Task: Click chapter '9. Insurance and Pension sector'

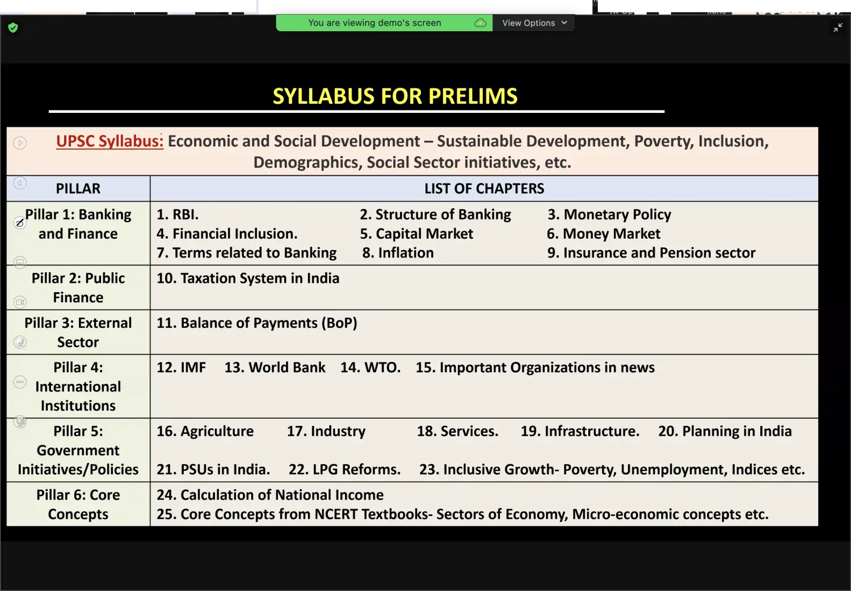Action: 651,253
